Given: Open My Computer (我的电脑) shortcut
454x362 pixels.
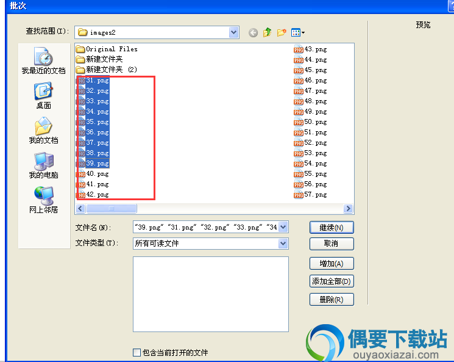Looking at the screenshot, I should [43, 165].
